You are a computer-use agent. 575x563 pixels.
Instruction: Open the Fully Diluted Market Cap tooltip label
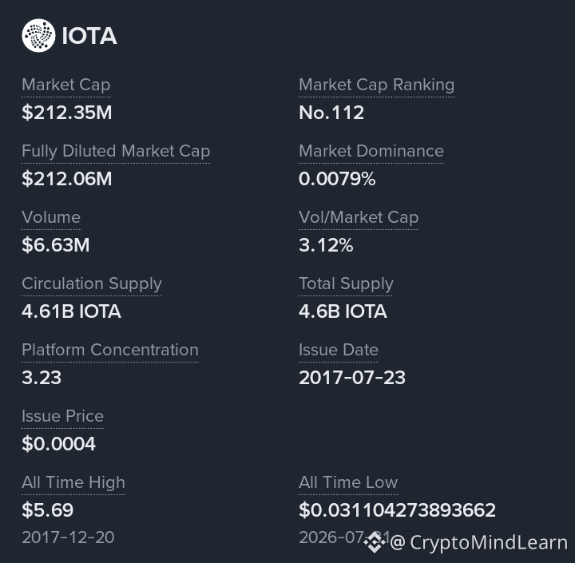pyautogui.click(x=116, y=152)
